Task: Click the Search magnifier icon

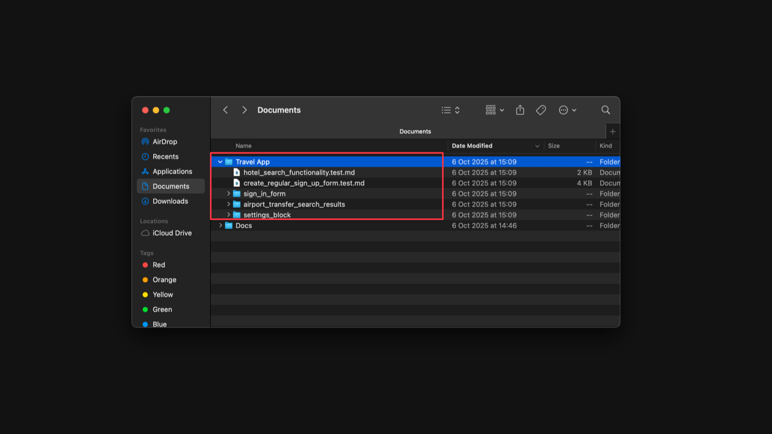Action: pyautogui.click(x=605, y=110)
